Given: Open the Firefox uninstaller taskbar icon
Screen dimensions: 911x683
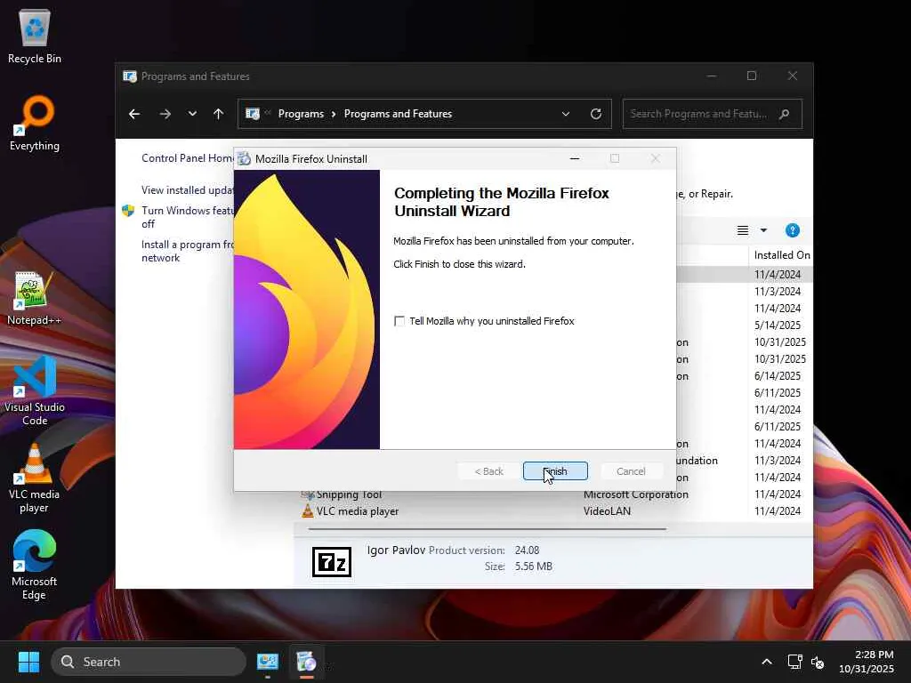Looking at the screenshot, I should [306, 662].
